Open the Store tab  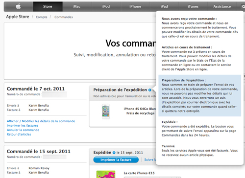(x=48, y=6)
